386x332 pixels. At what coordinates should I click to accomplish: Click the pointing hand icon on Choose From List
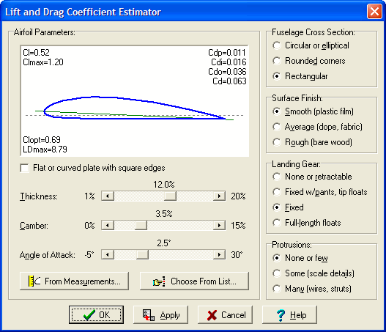pyautogui.click(x=159, y=281)
